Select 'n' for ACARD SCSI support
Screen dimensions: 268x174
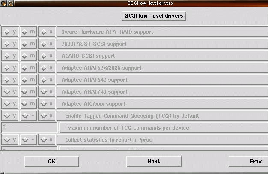pyautogui.click(x=47, y=56)
